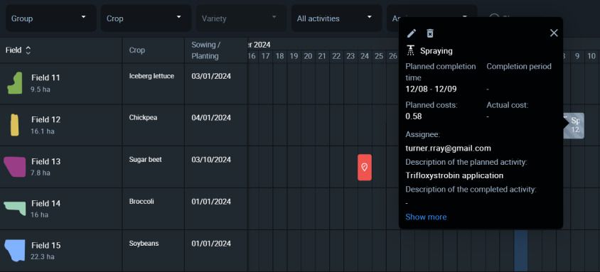Click the 0.58 planned costs value

coord(414,116)
